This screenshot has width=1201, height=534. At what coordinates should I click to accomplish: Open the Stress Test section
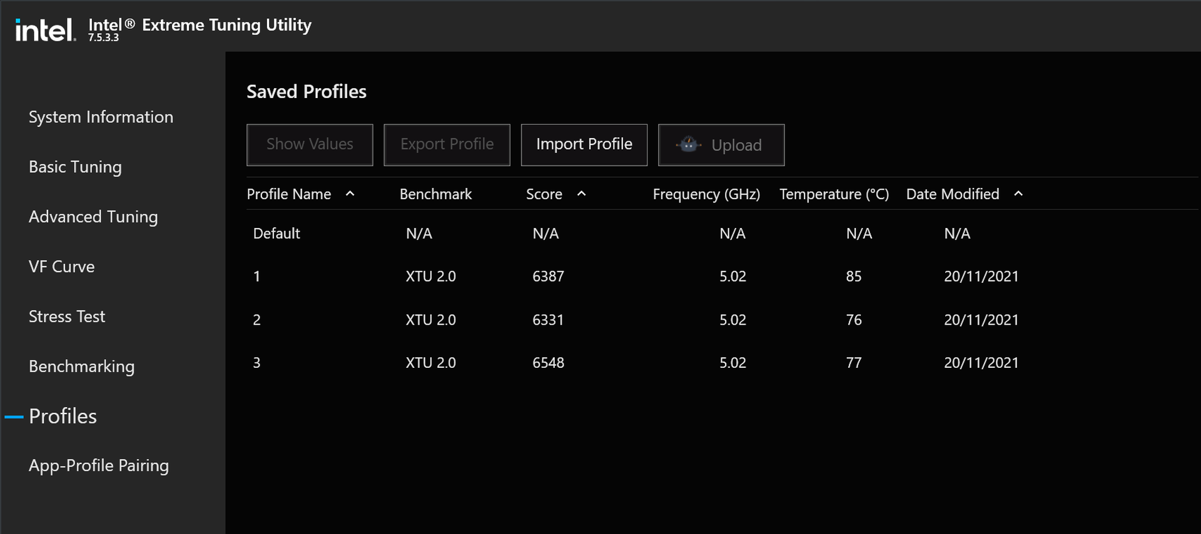(67, 317)
